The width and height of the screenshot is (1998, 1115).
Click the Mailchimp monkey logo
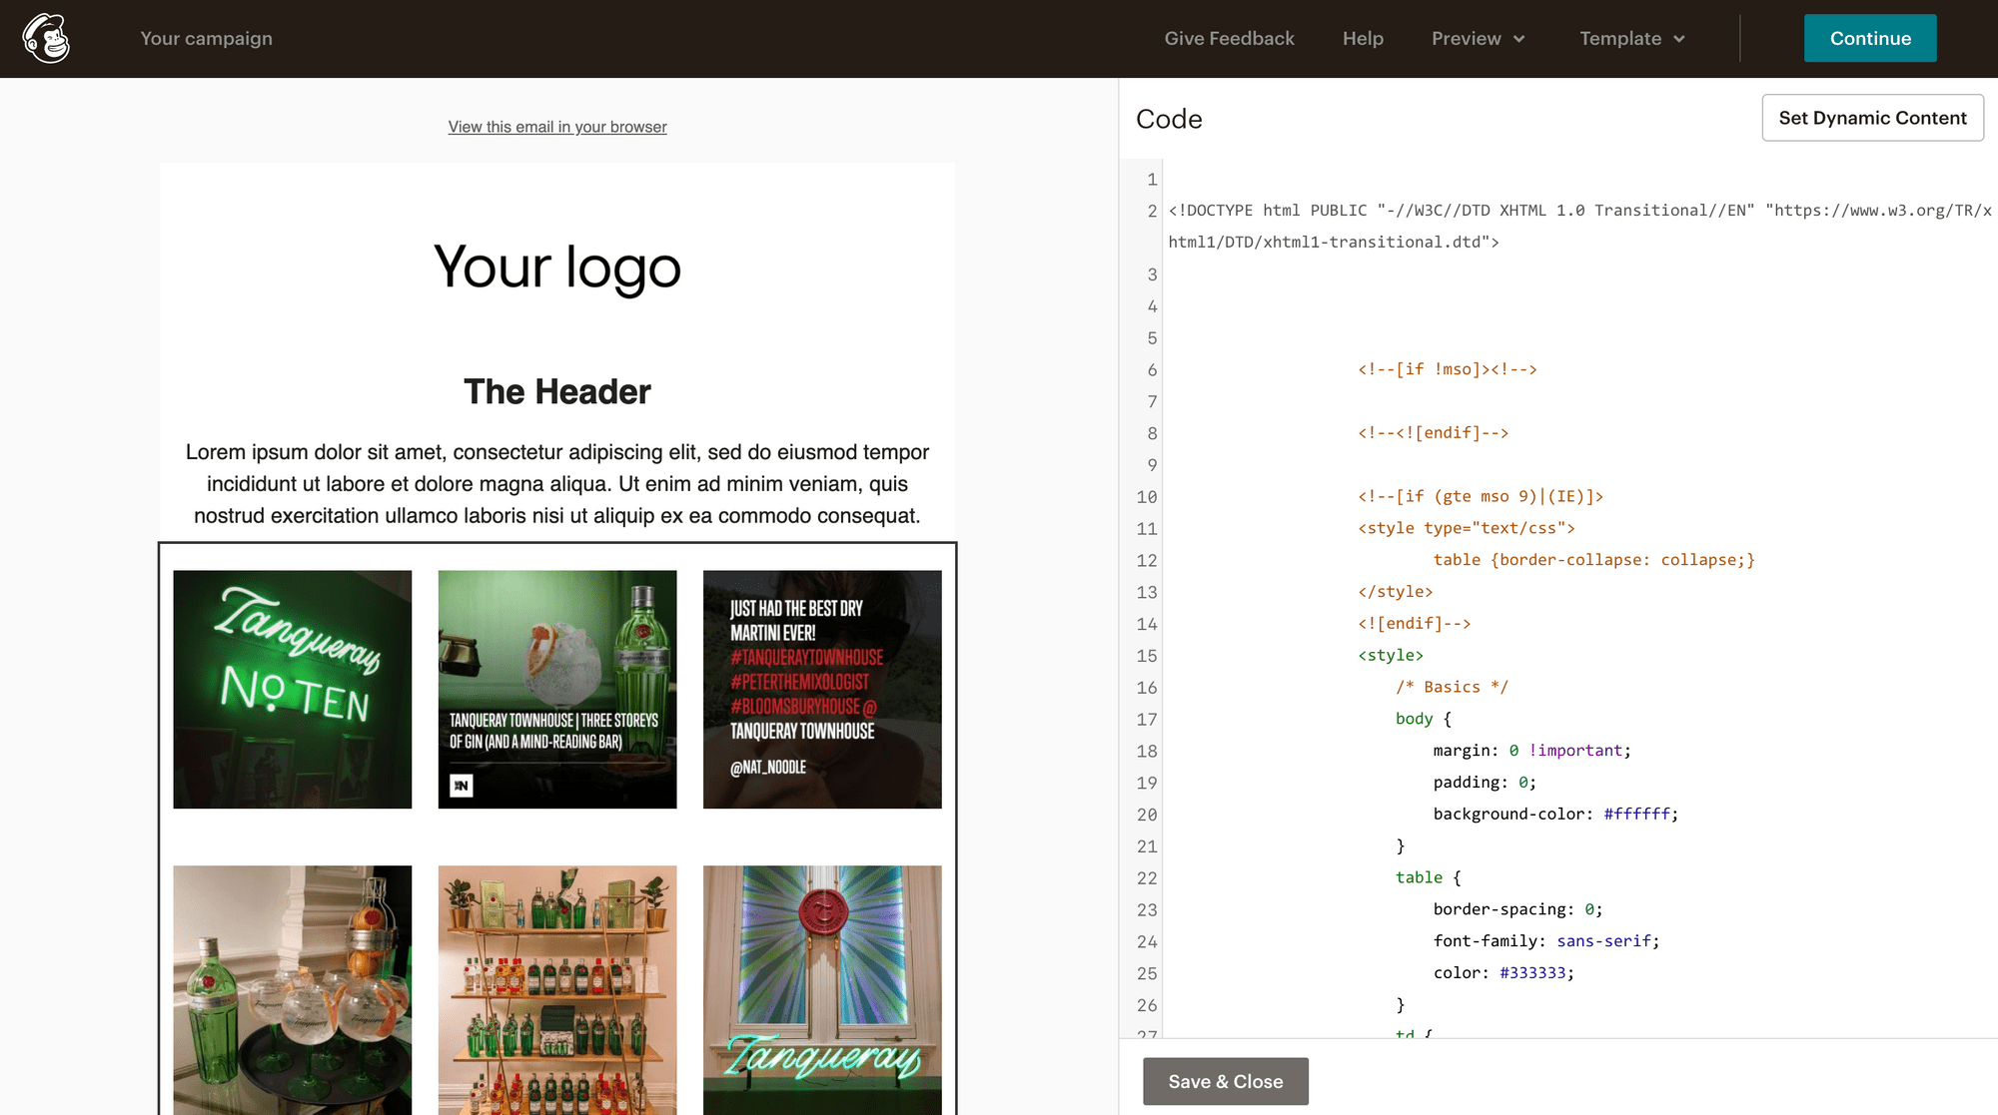[x=46, y=38]
